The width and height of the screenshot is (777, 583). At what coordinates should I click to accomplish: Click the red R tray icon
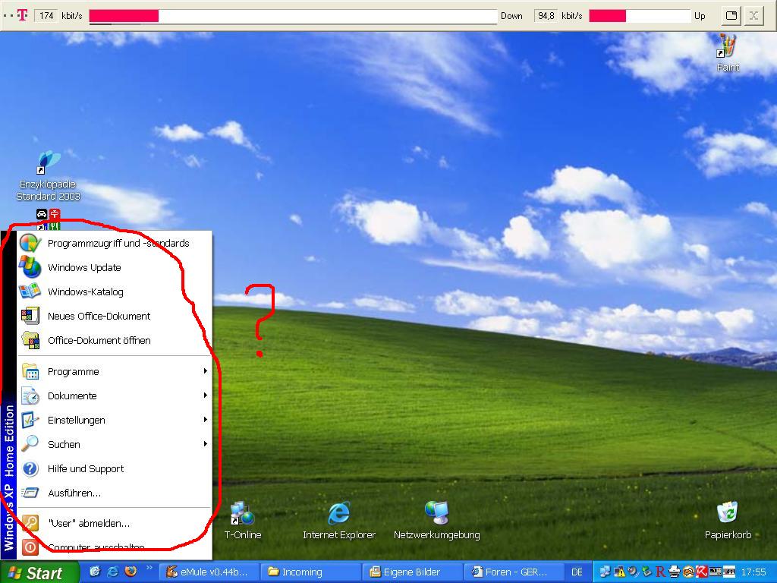click(x=660, y=572)
